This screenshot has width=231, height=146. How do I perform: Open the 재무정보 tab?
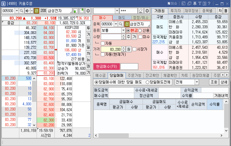pos(192,11)
